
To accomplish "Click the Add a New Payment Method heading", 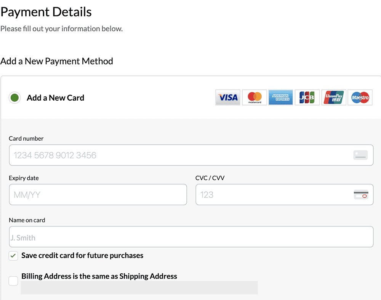I will (x=56, y=61).
